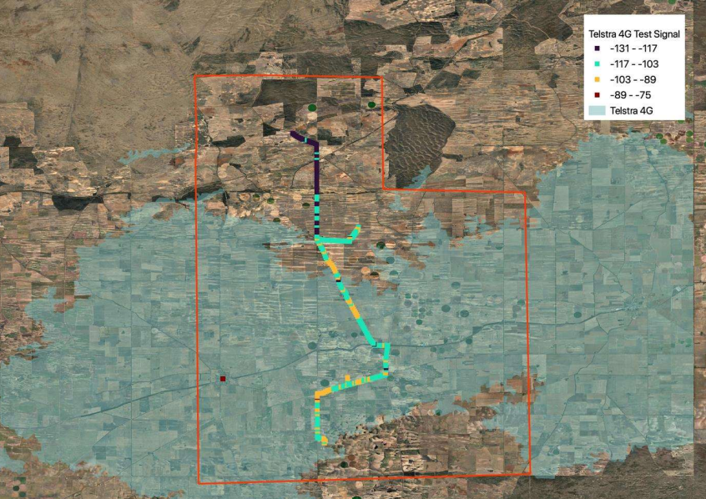Click the "Telstra 4G" coverage legend label
Screen dimensions: 706x499
631,111
